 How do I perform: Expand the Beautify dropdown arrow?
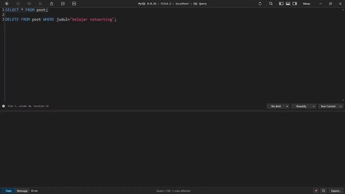[314, 106]
